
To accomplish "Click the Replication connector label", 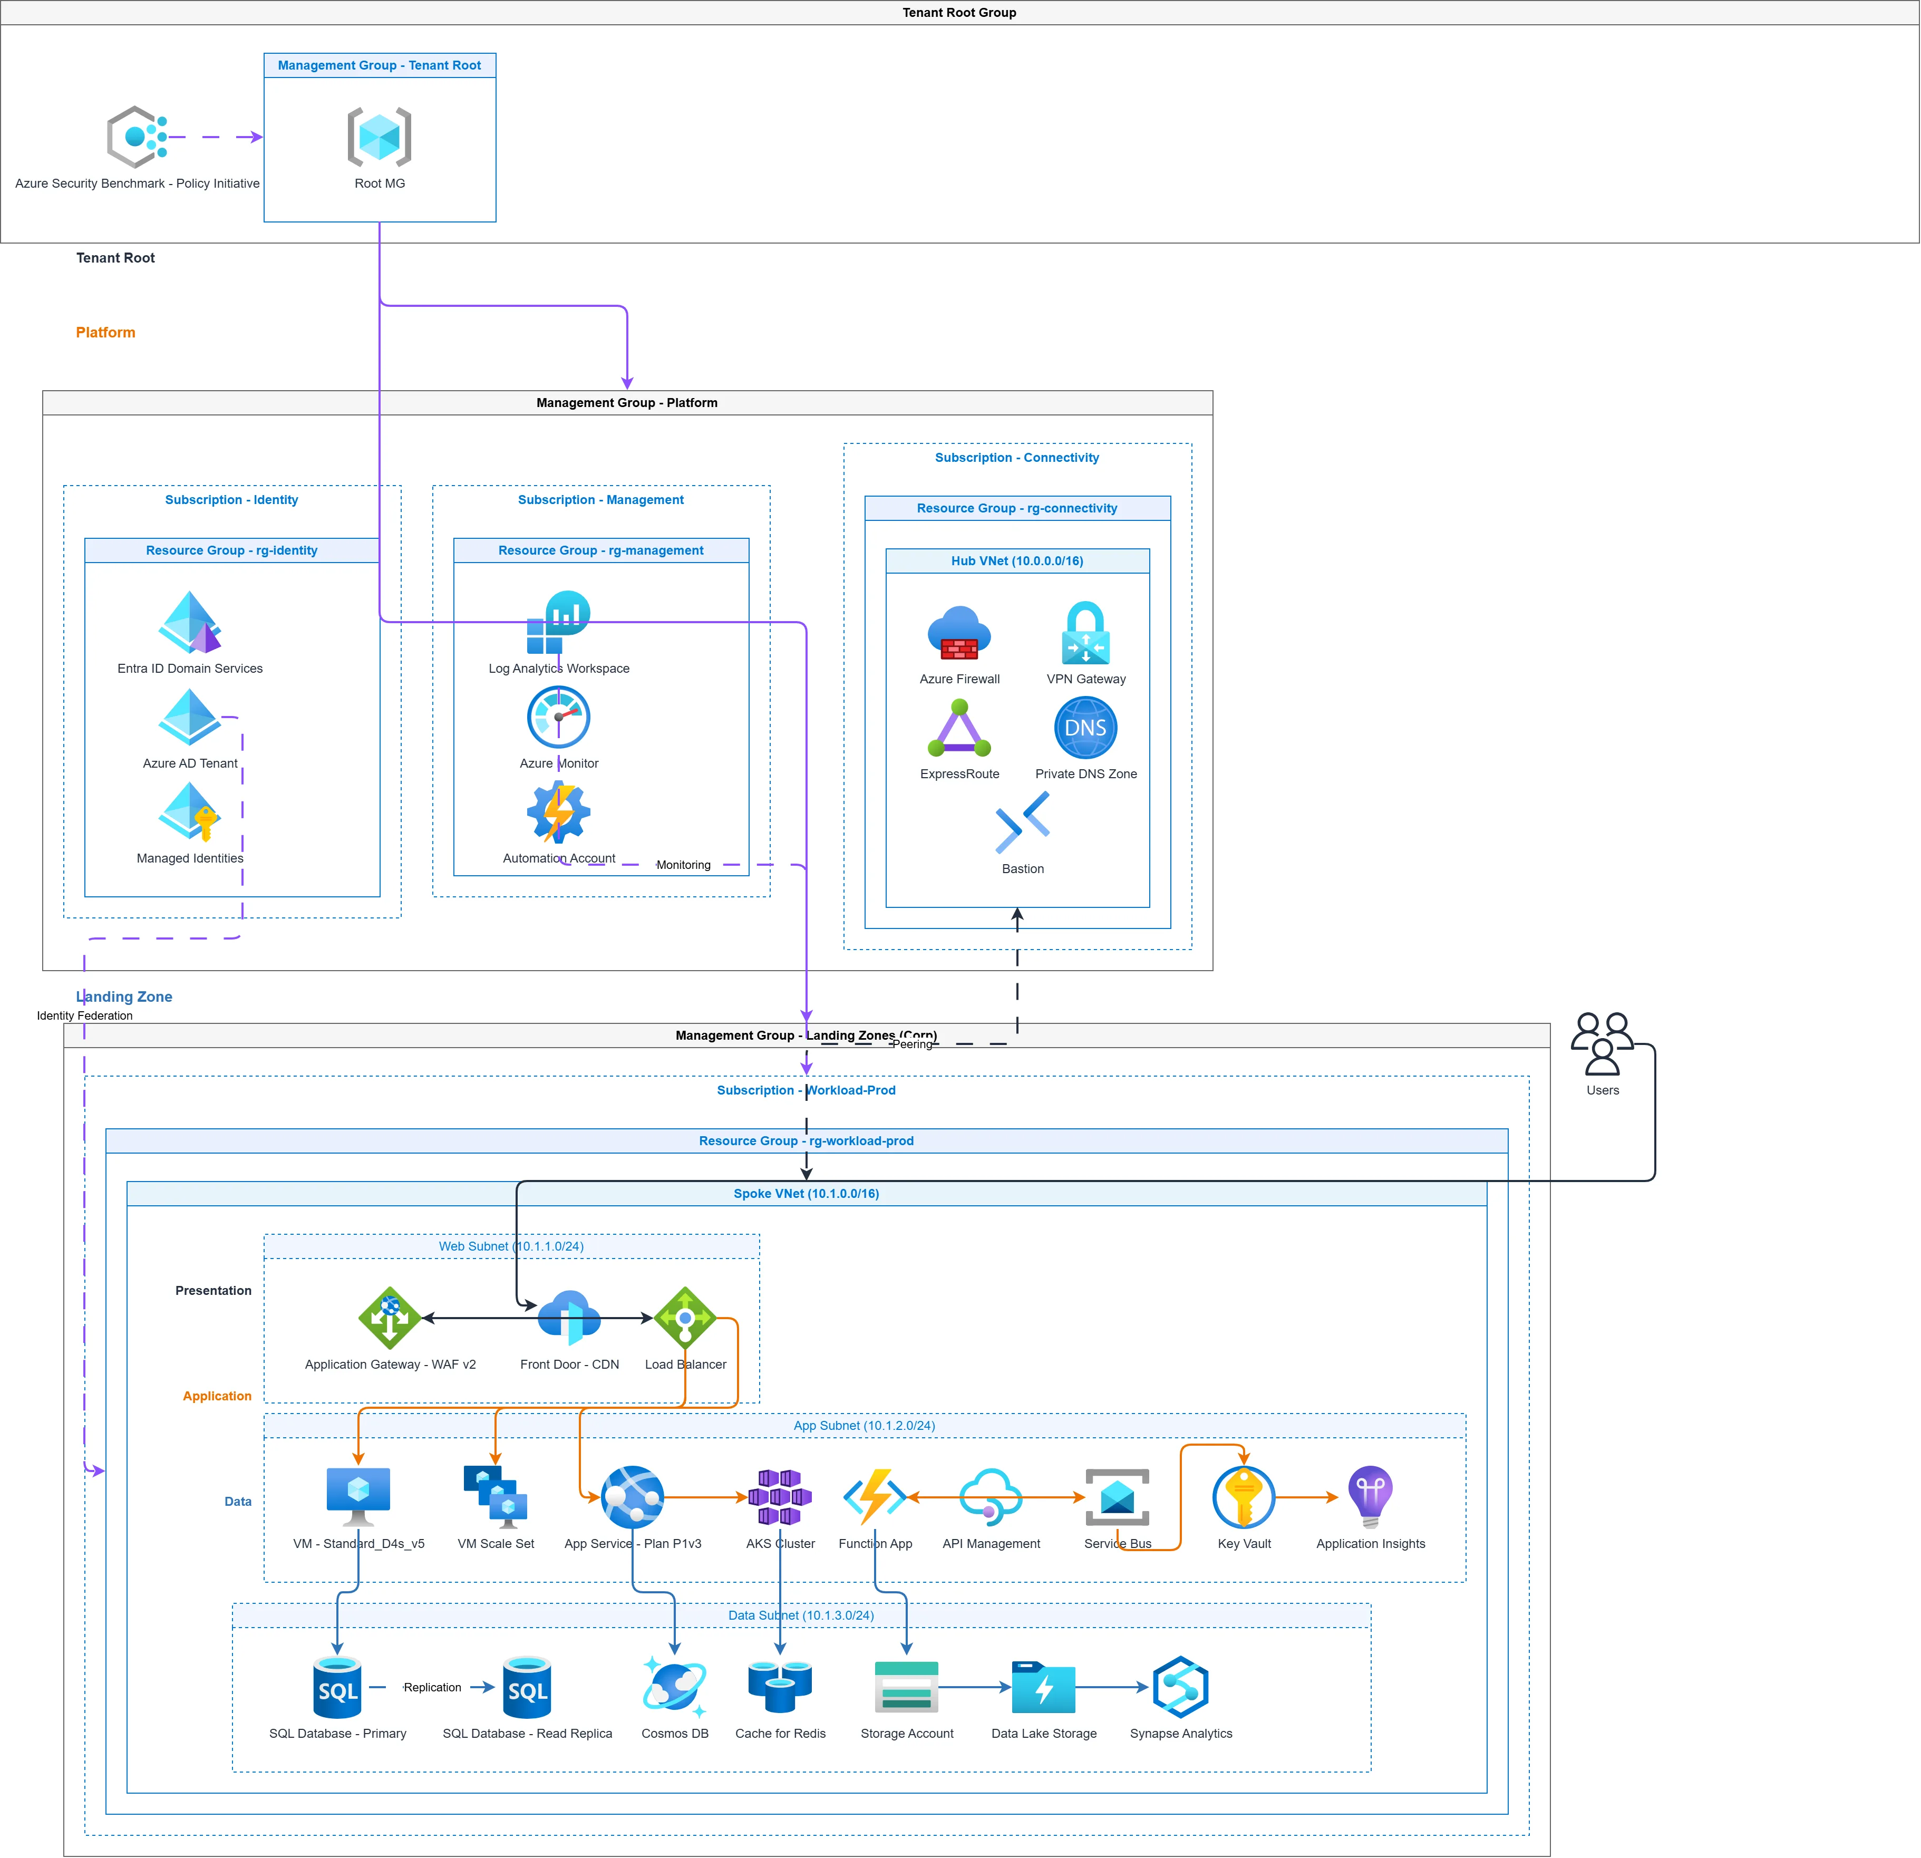I will (x=432, y=1687).
